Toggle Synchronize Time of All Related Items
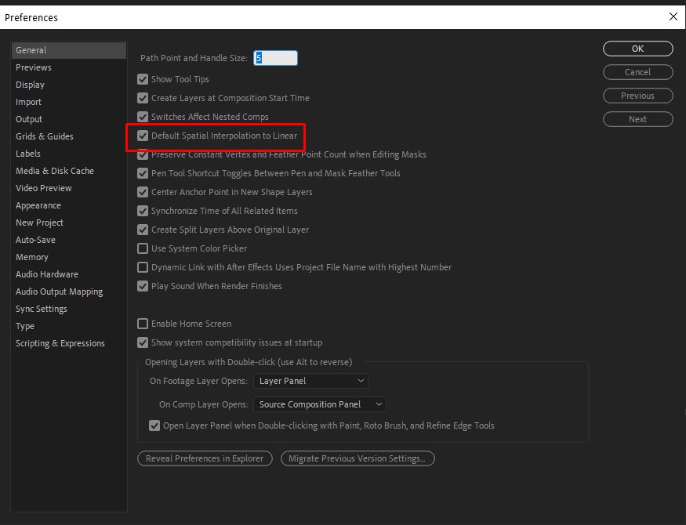 143,211
